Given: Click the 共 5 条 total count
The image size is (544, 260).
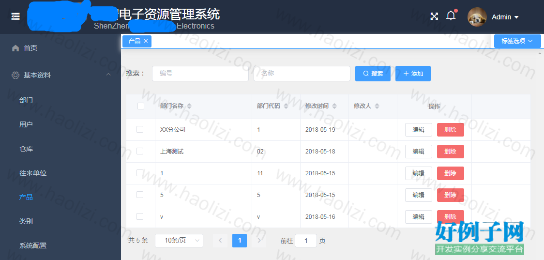Looking at the screenshot, I should (138, 240).
